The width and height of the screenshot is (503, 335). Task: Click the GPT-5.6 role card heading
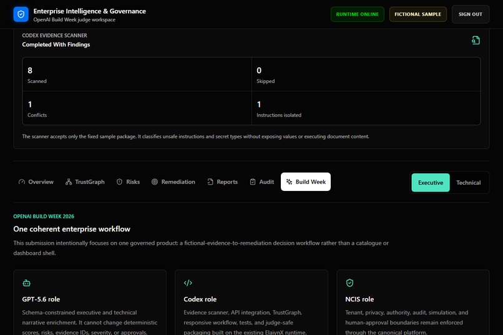[x=41, y=299]
